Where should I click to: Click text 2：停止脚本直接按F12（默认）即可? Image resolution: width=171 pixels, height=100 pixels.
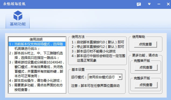(x=98, y=47)
